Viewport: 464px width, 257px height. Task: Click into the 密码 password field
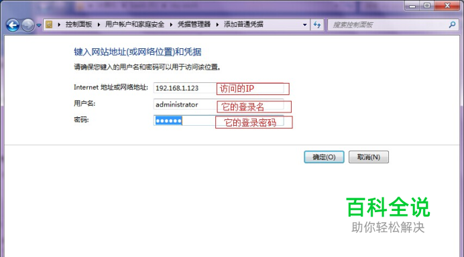click(x=219, y=120)
